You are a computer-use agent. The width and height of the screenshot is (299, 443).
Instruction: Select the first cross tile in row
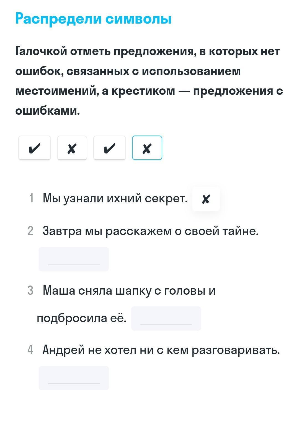coord(72,148)
